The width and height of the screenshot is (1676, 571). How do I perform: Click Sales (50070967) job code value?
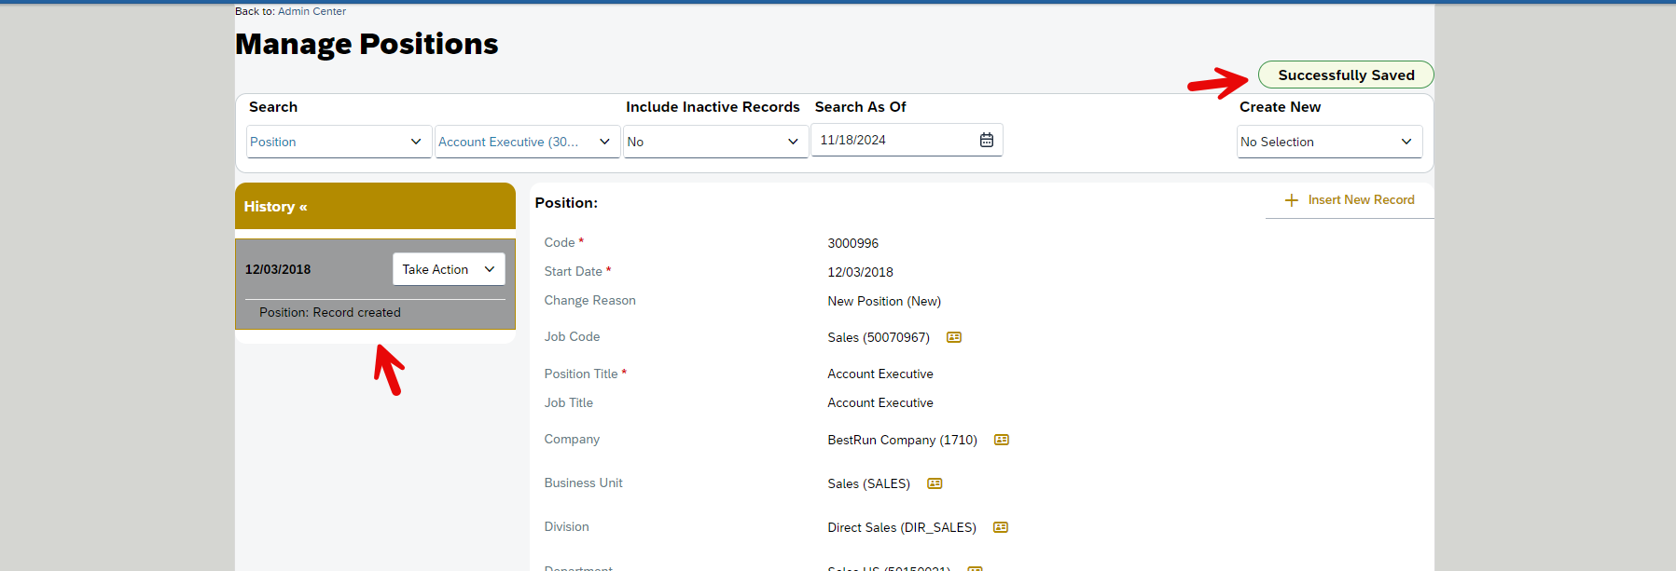click(x=879, y=337)
